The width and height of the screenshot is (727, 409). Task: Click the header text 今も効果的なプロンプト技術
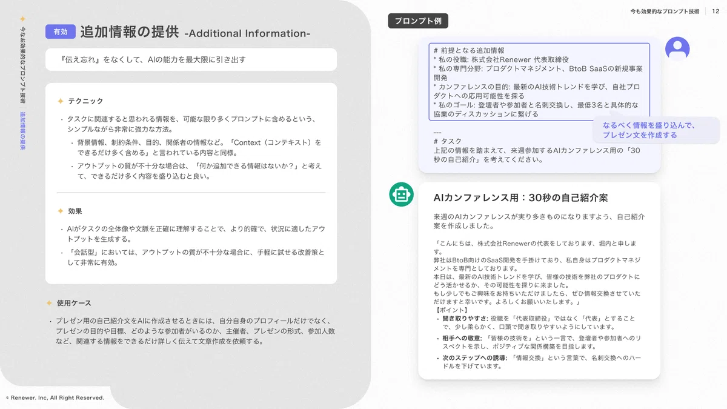click(665, 11)
